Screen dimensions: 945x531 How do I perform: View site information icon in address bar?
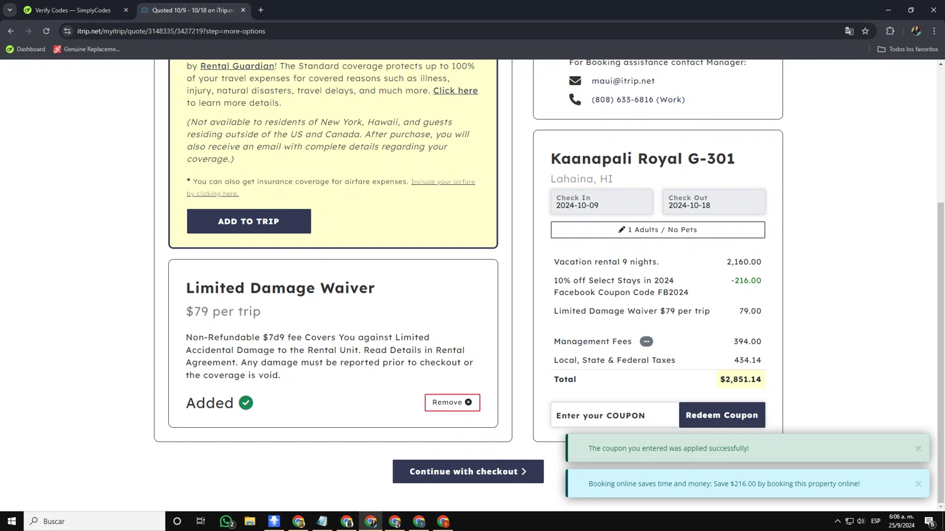coord(67,31)
